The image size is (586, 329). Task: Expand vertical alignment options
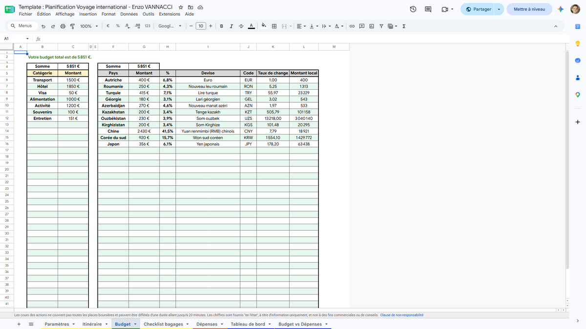[x=314, y=26]
